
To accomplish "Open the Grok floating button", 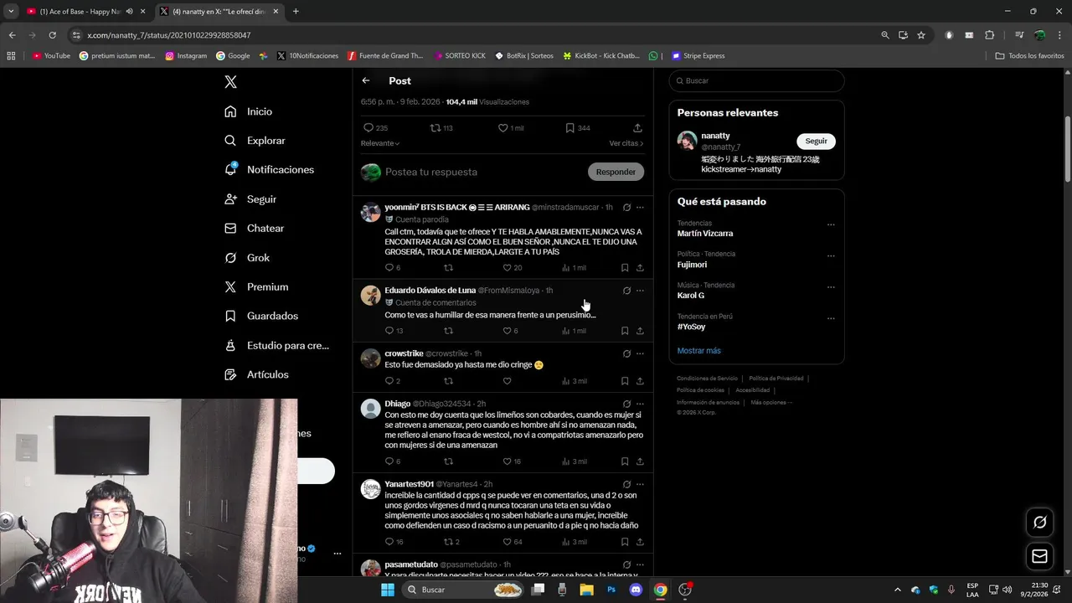I will [1039, 523].
